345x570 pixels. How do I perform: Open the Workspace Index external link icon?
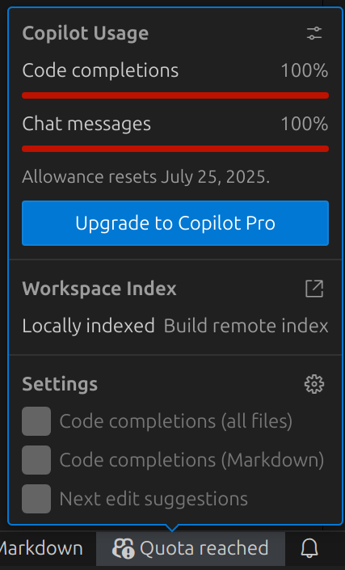click(314, 289)
